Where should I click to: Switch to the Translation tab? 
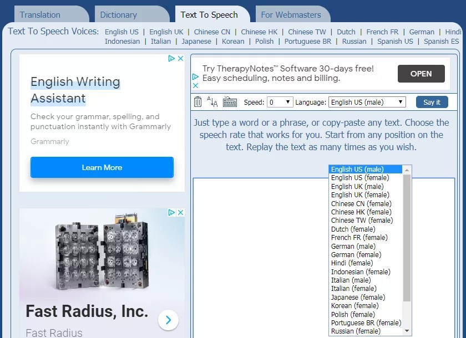[x=40, y=15]
